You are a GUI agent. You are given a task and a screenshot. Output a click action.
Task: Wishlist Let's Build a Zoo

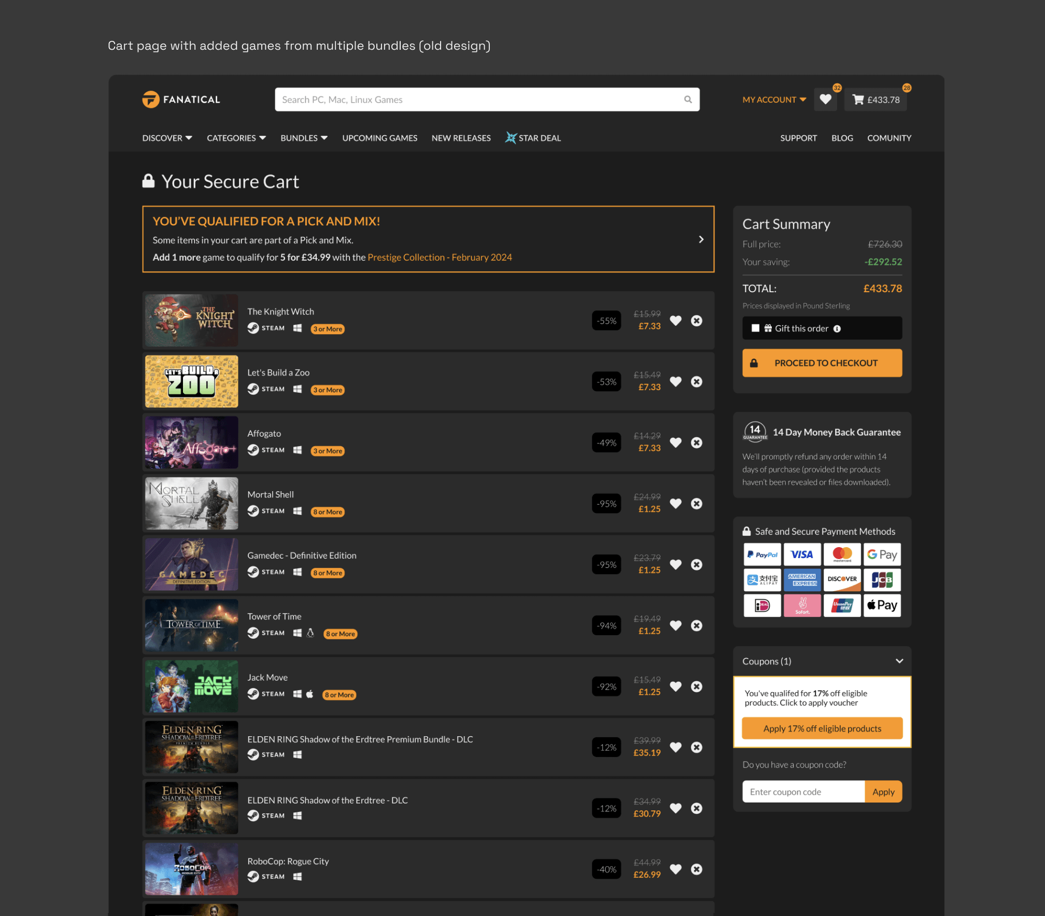coord(675,382)
